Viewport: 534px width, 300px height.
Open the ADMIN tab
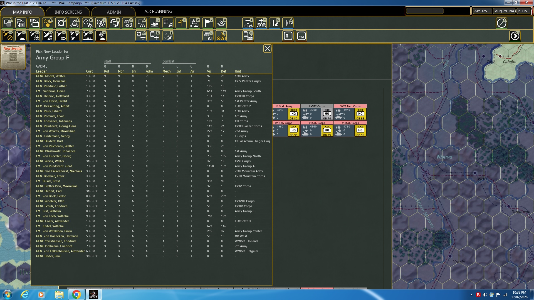[x=114, y=12]
